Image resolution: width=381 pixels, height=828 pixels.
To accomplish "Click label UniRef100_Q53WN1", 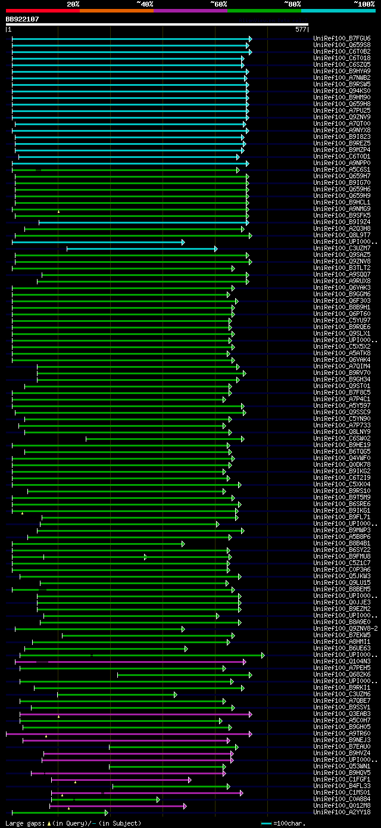I will coord(342,767).
